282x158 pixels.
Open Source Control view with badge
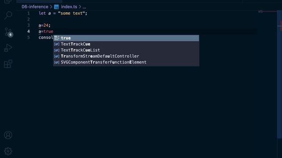[x=8, y=32]
